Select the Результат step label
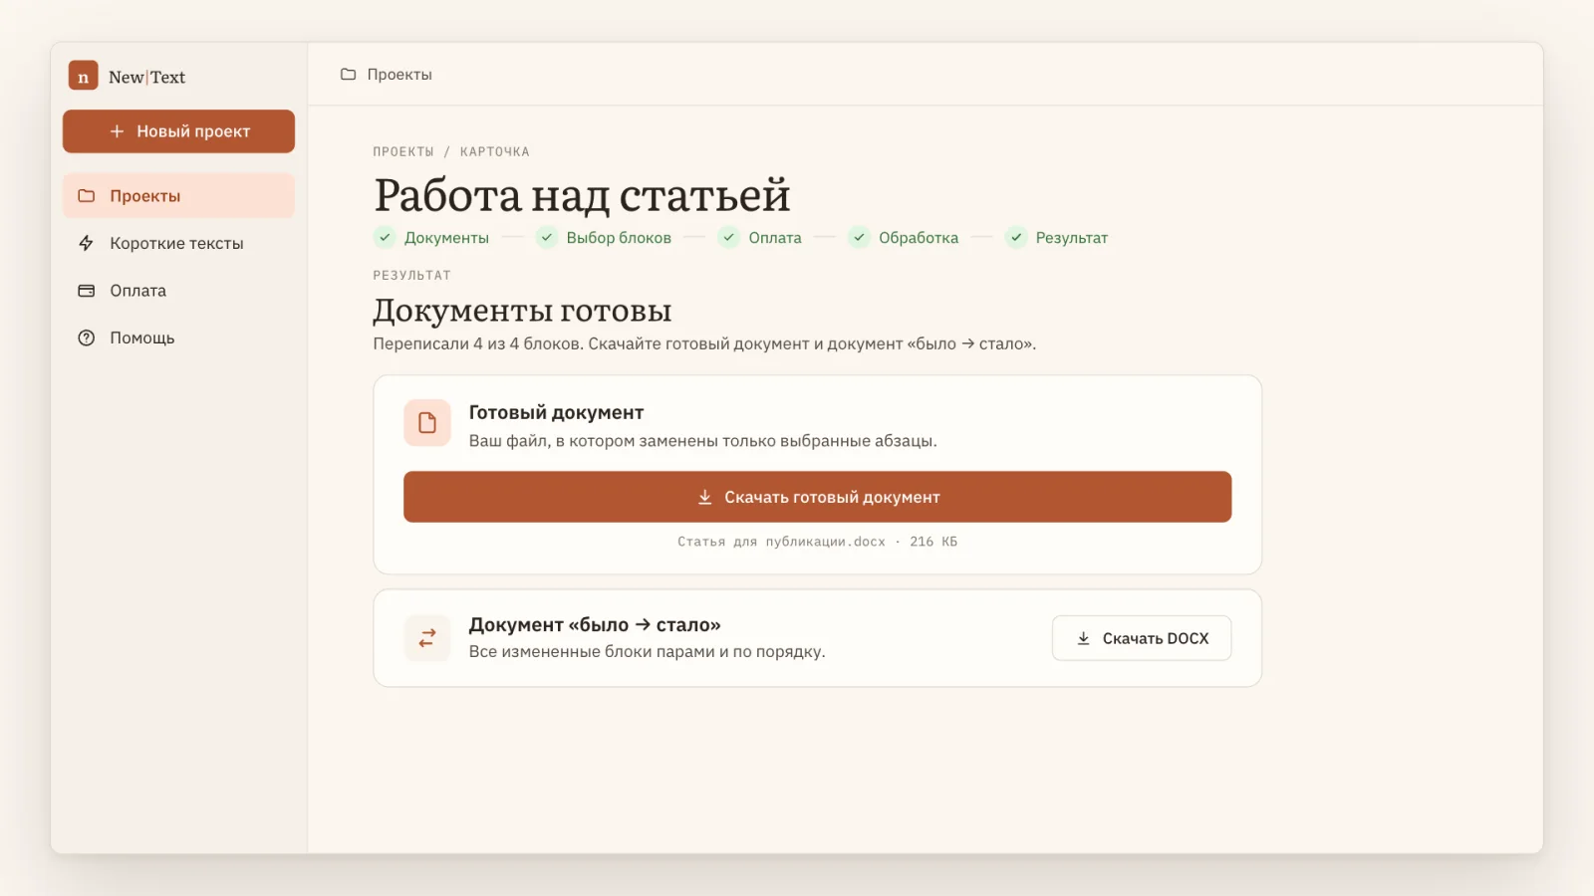The width and height of the screenshot is (1594, 896). click(1072, 238)
